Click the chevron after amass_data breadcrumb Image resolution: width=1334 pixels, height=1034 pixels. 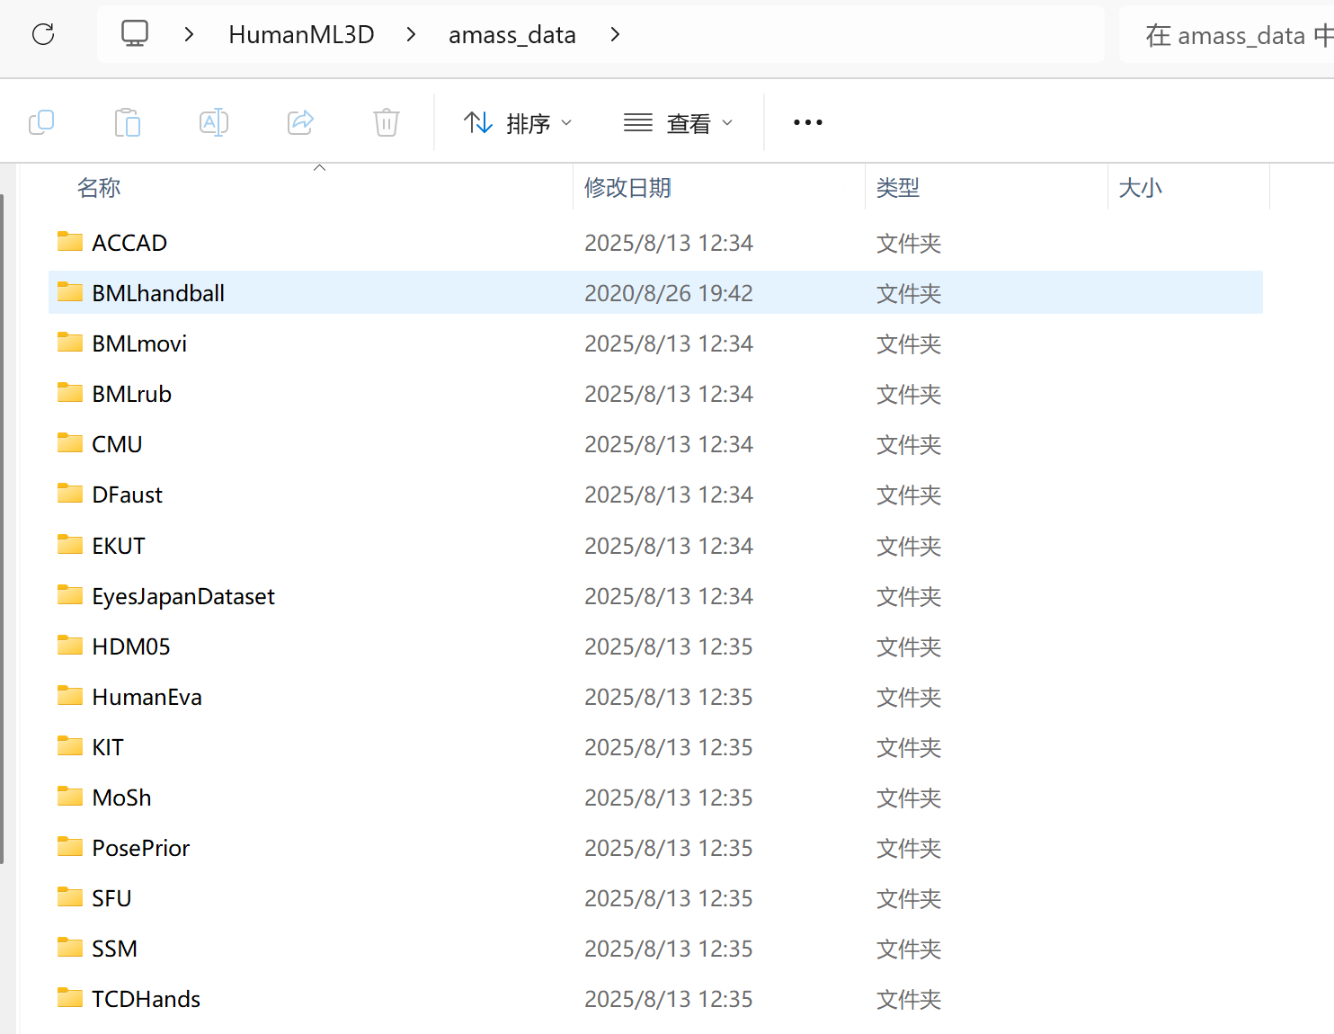(x=615, y=34)
